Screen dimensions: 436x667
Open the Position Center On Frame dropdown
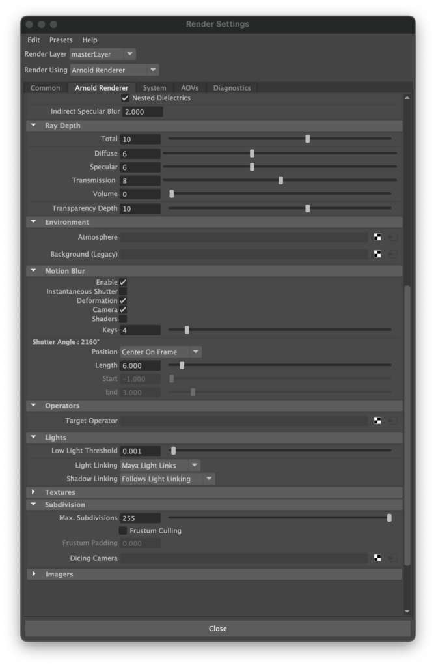pos(160,352)
